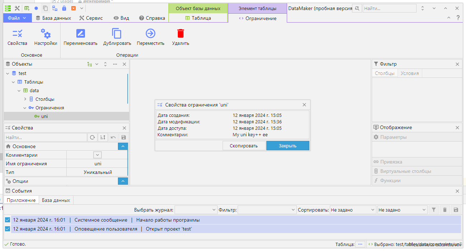This screenshot has height=251, width=466.
Task: Open the first Сортировать dropdown
Action: coord(353,210)
